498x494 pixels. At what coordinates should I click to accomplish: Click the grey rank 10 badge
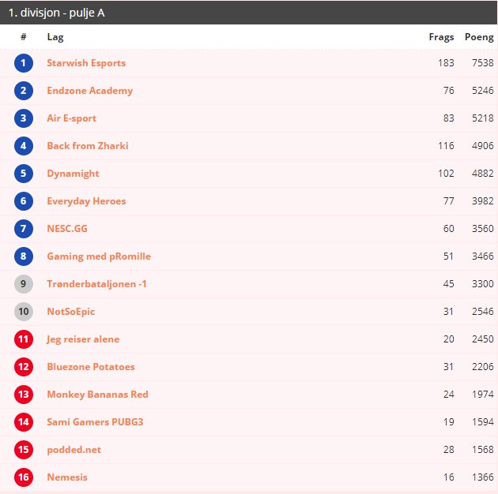click(x=24, y=312)
